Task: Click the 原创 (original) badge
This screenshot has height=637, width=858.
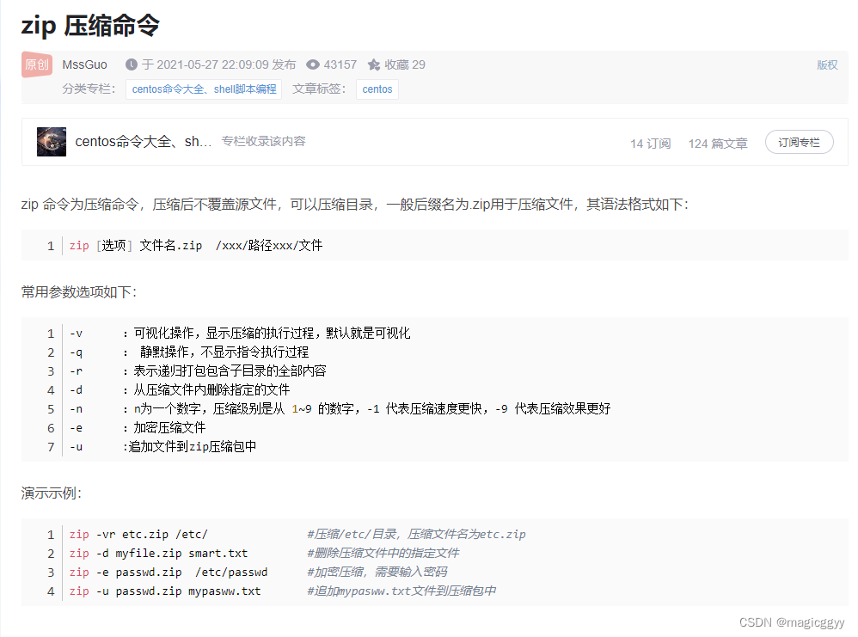Action: pos(36,64)
